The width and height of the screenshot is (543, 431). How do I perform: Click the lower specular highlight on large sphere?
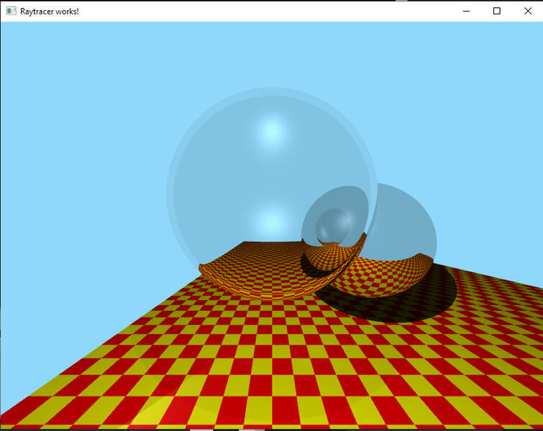pyautogui.click(x=270, y=220)
